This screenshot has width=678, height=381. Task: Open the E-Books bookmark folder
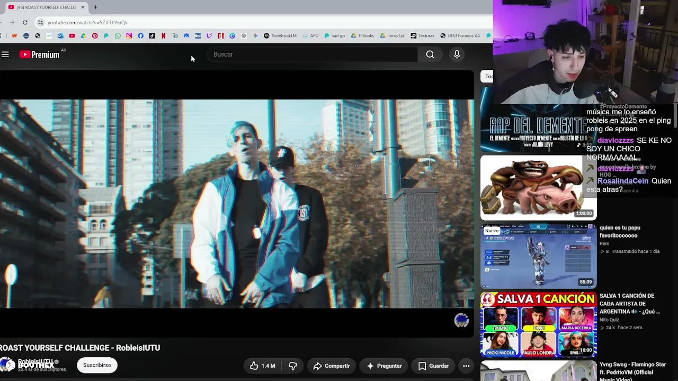[x=362, y=36]
